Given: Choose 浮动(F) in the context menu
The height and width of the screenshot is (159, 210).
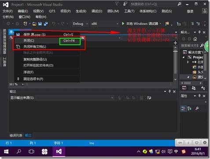Looking at the screenshot, I should tap(47, 72).
